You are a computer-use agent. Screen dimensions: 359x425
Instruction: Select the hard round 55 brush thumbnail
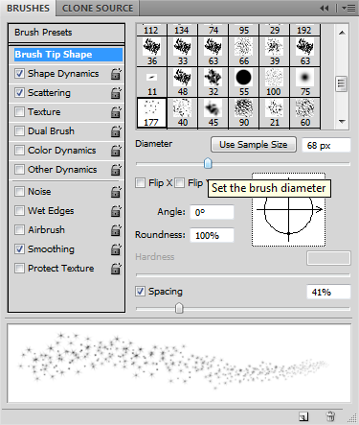pos(244,82)
